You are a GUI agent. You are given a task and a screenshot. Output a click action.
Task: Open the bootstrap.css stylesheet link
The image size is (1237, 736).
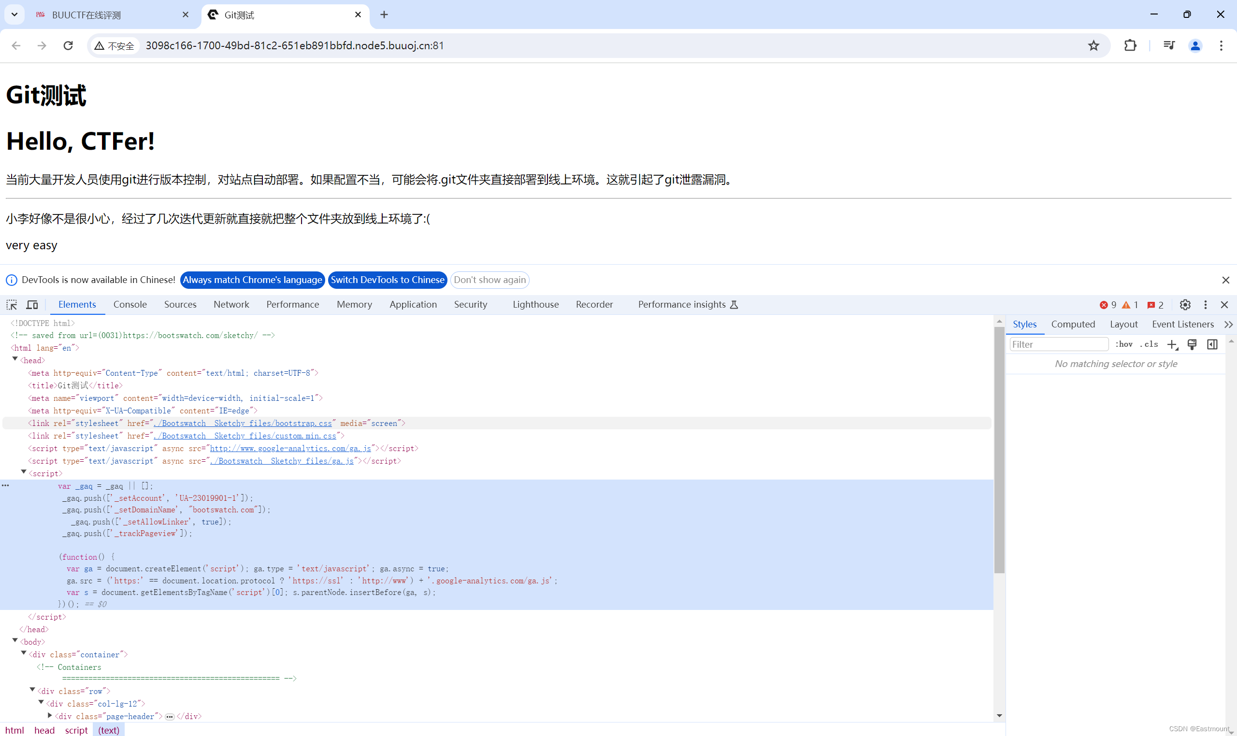pyautogui.click(x=243, y=423)
